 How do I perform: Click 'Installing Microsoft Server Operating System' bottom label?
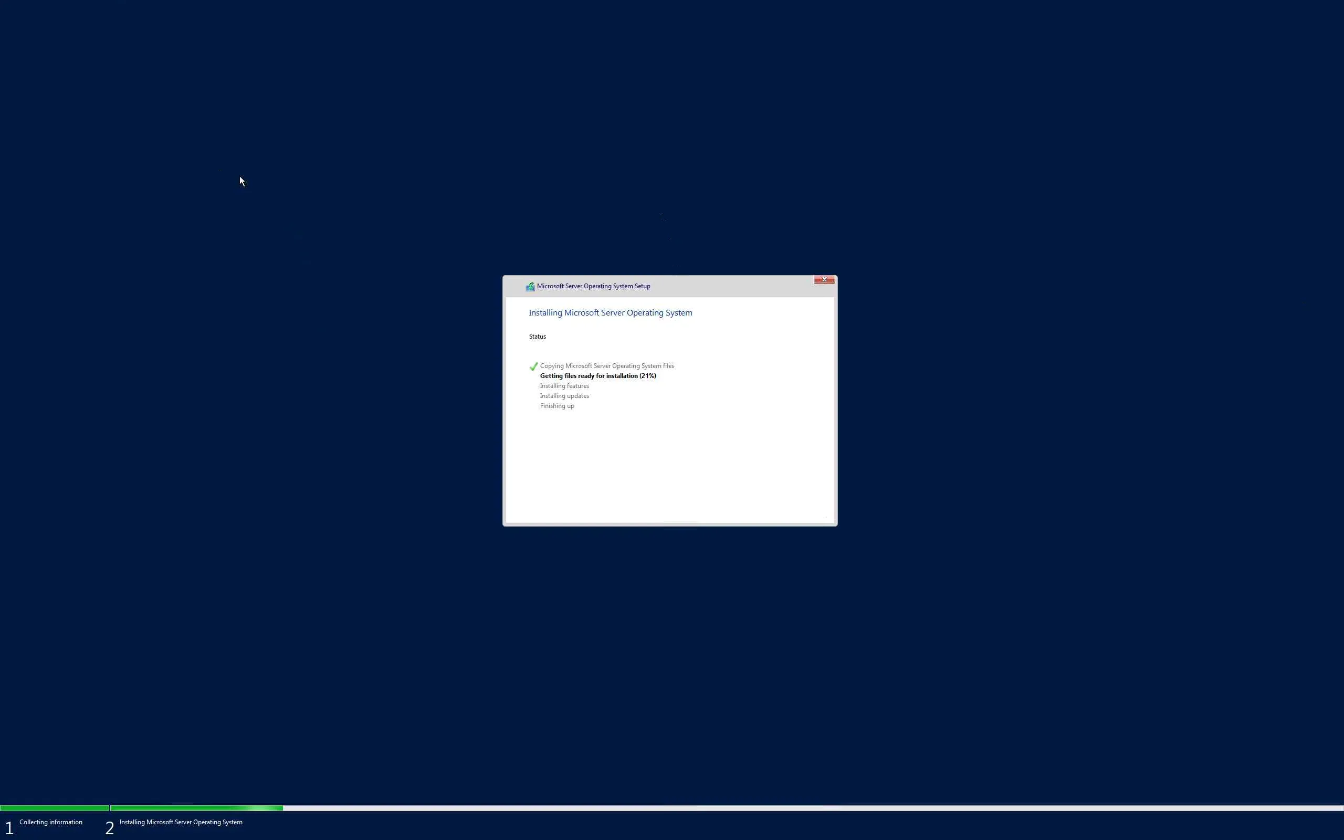click(x=181, y=822)
